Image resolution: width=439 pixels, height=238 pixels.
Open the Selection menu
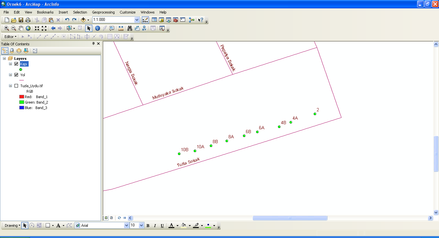coord(80,12)
